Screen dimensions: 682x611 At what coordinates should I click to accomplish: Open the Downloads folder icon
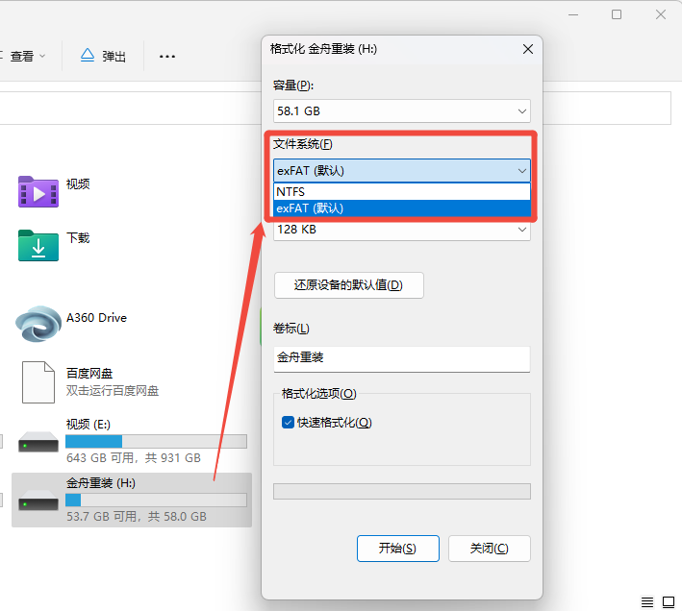38,245
